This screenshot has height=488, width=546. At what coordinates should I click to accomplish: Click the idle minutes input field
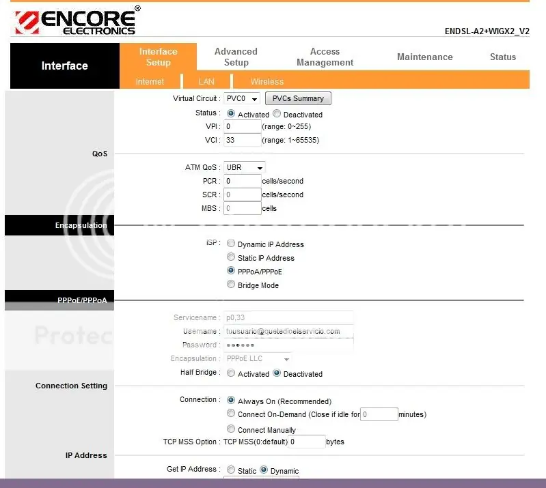[x=379, y=414]
